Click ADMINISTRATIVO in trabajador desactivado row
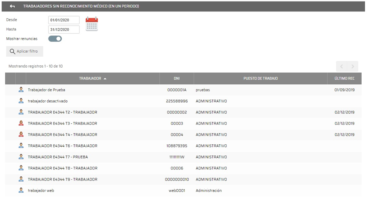The image size is (367, 200). coord(211,101)
